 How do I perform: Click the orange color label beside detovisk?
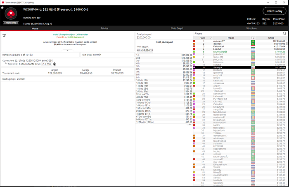194,44
